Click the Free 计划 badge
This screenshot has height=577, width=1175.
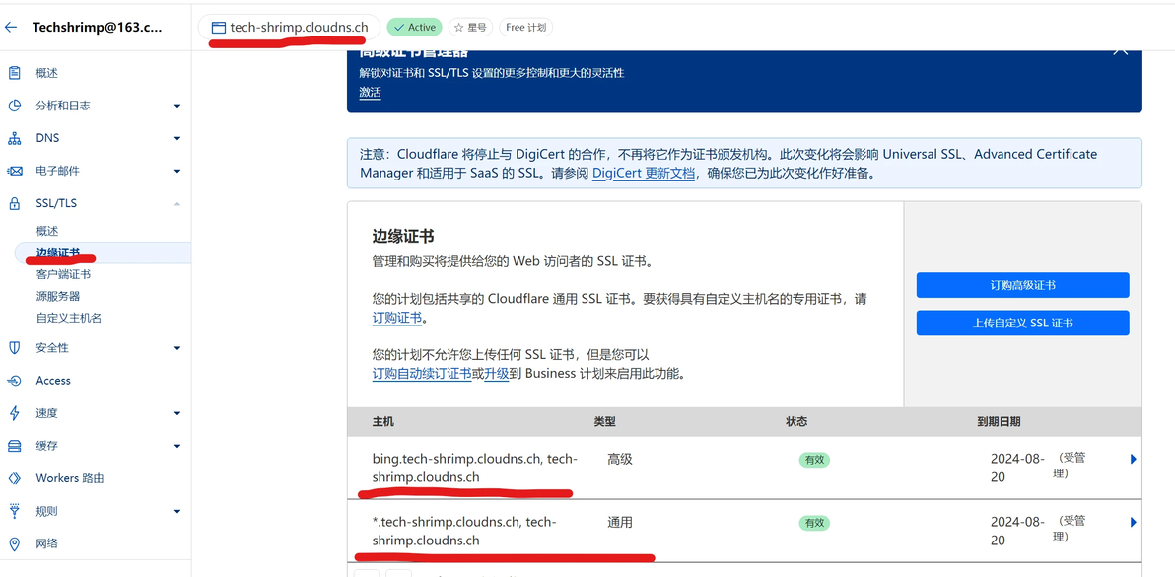click(526, 27)
